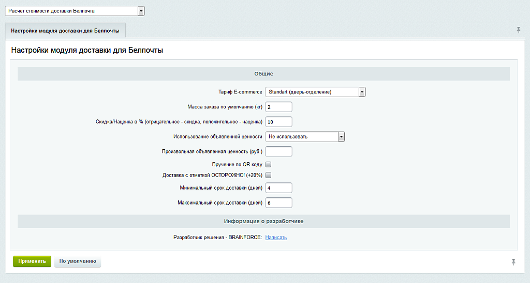
Task: Open the Расчет стоимости доставки Белпочта dropdown
Action: [x=75, y=11]
